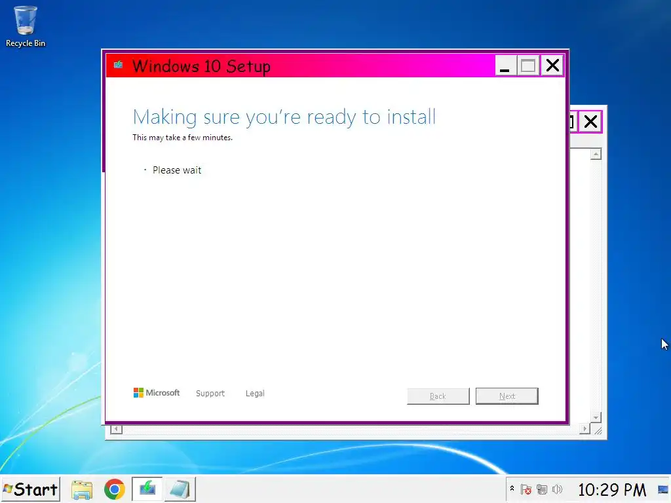Close the background window behind Setup

click(590, 122)
